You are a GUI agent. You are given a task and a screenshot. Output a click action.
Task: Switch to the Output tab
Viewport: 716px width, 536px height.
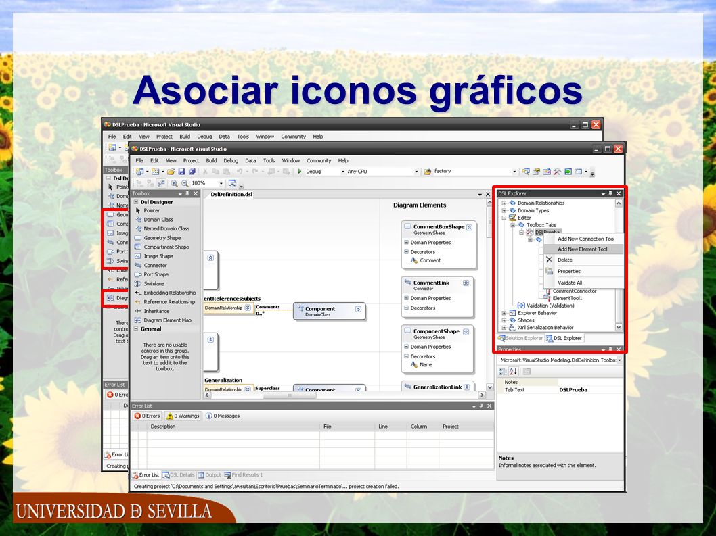209,475
